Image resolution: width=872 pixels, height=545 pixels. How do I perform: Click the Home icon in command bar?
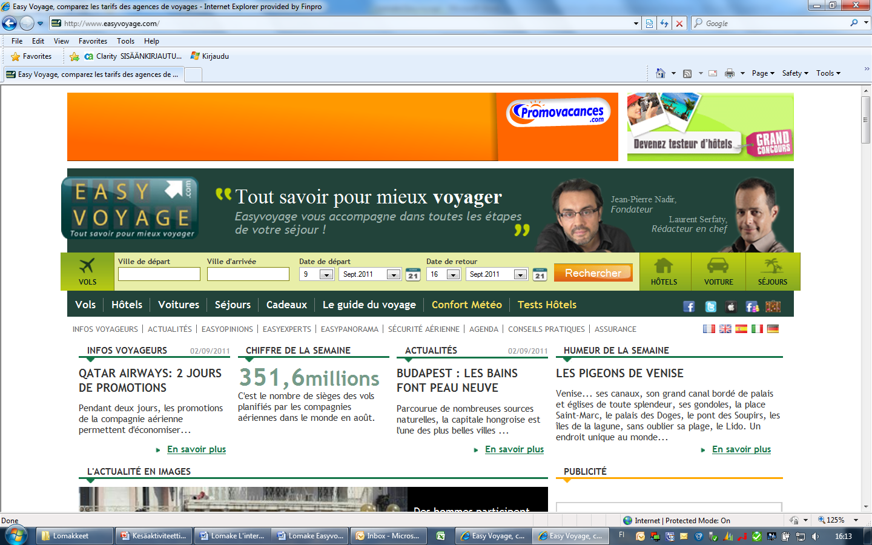coord(661,73)
